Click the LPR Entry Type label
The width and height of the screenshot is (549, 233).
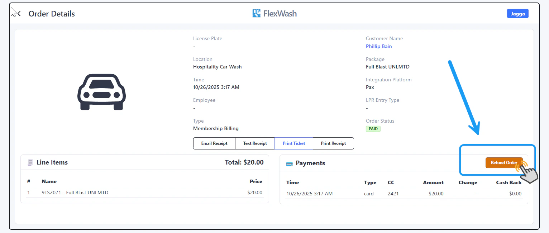click(382, 100)
